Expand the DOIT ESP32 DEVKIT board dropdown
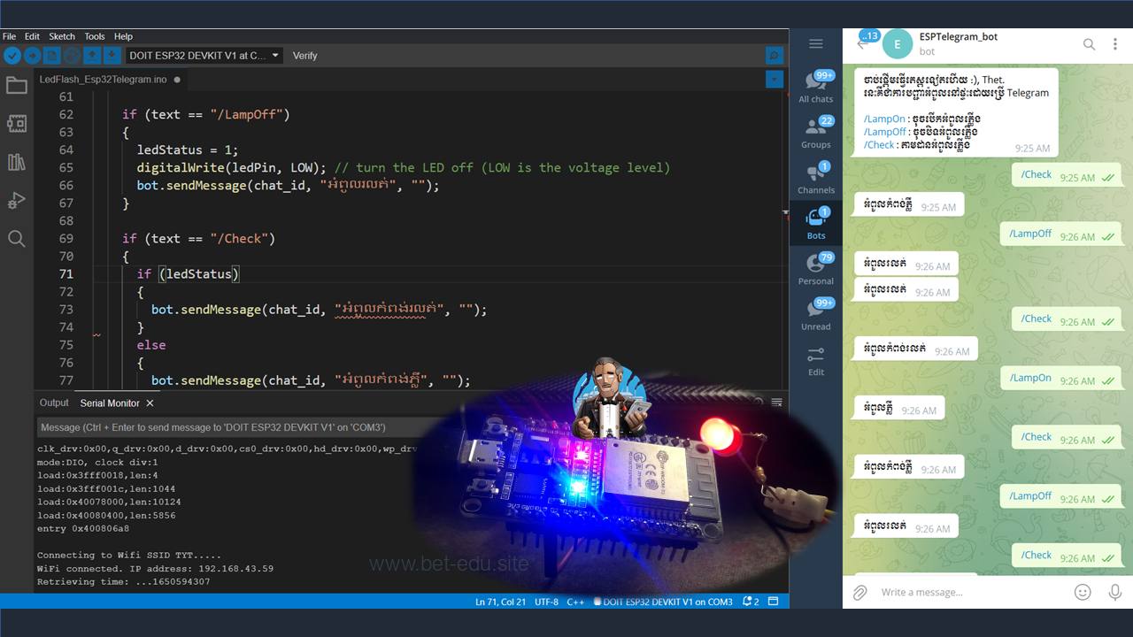The height and width of the screenshot is (637, 1133). [275, 56]
